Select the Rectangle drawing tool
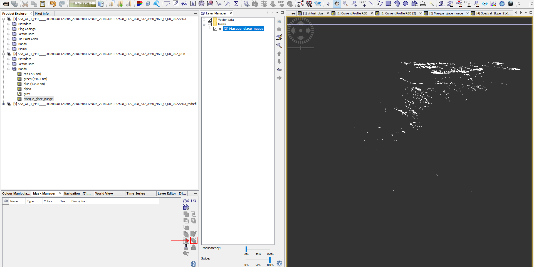This screenshot has width=534, height=267. (388, 4)
